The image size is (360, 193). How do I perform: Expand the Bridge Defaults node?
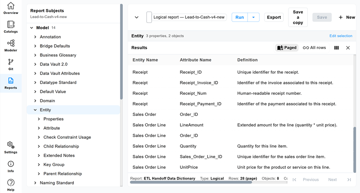35,46
